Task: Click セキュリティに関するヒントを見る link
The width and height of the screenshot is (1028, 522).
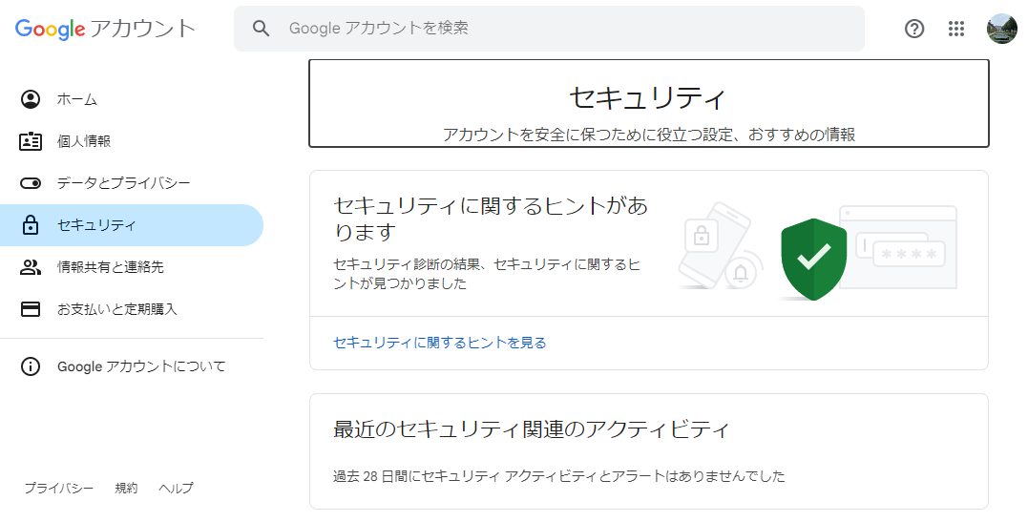Action: [440, 343]
